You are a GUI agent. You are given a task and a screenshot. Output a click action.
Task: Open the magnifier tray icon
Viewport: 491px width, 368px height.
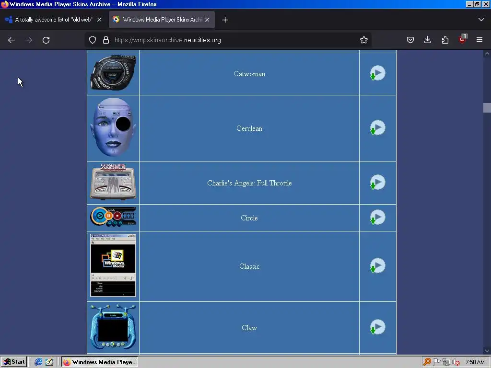point(427,362)
